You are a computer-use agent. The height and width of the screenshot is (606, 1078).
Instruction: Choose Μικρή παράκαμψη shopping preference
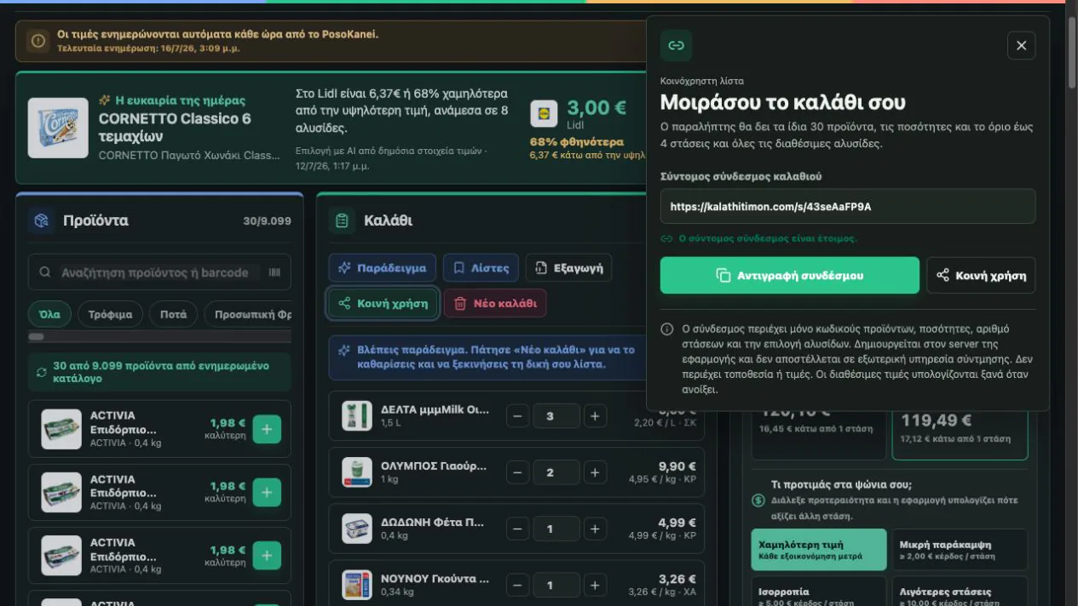[960, 550]
